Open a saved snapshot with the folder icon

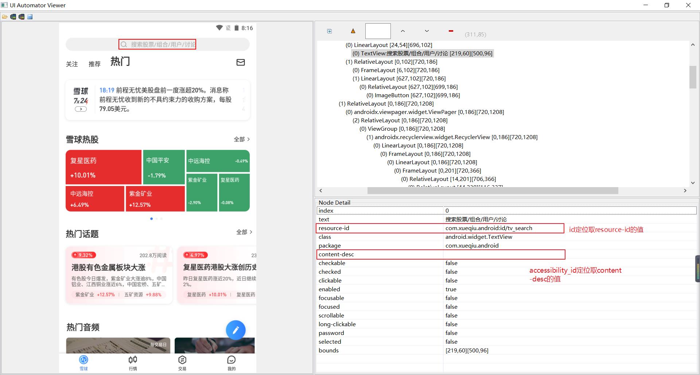[5, 17]
